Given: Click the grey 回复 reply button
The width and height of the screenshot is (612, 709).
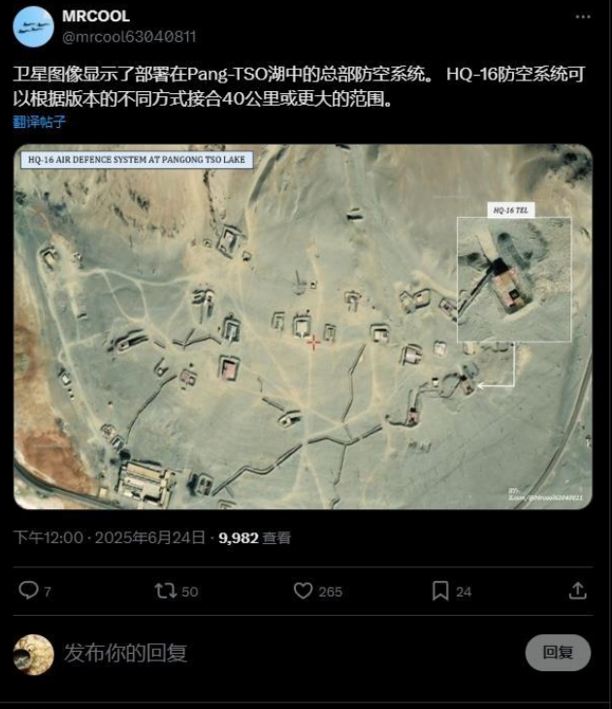Looking at the screenshot, I should tap(558, 653).
